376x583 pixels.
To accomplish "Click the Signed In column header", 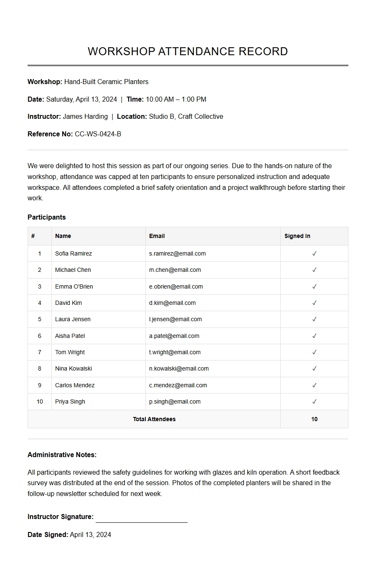I will point(297,236).
